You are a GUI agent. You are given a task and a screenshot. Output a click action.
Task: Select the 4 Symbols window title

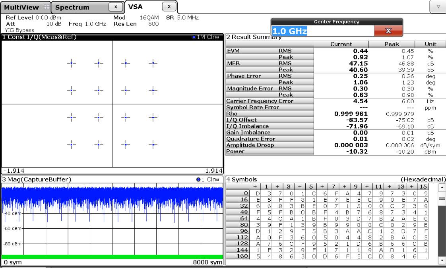[x=242, y=179]
